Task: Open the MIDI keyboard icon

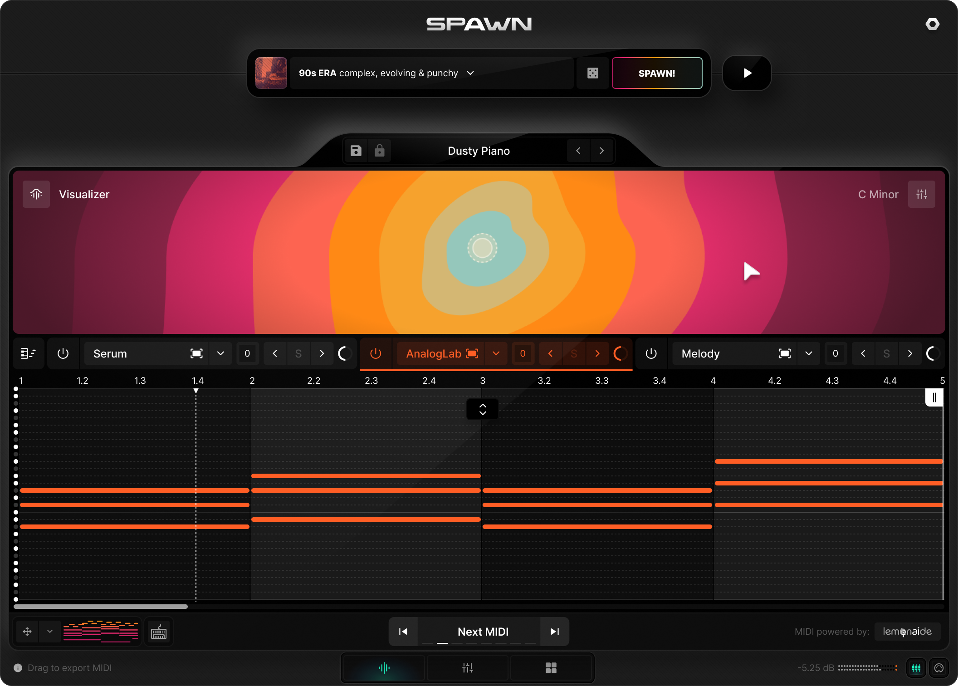Action: tap(158, 632)
